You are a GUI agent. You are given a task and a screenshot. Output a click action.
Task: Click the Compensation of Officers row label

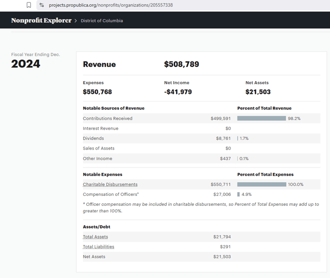(x=111, y=194)
